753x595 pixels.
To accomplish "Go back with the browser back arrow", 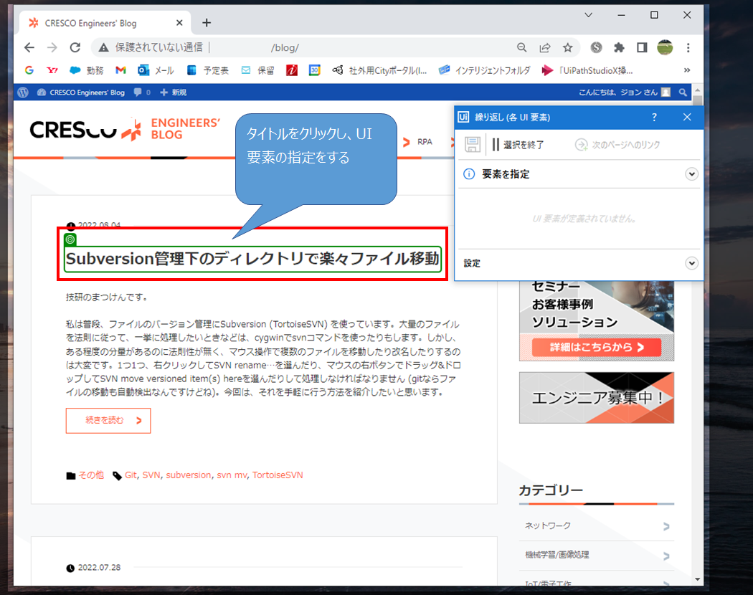I will pyautogui.click(x=29, y=47).
